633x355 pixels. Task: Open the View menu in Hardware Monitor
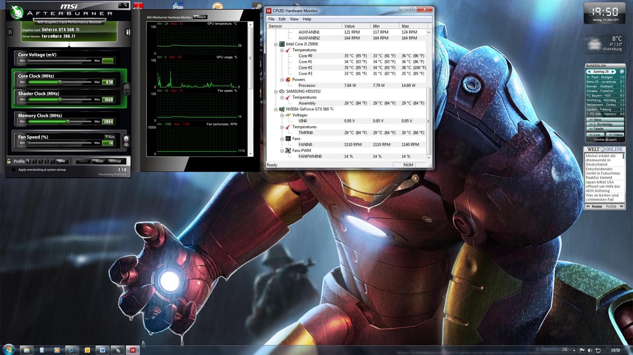pyautogui.click(x=294, y=19)
